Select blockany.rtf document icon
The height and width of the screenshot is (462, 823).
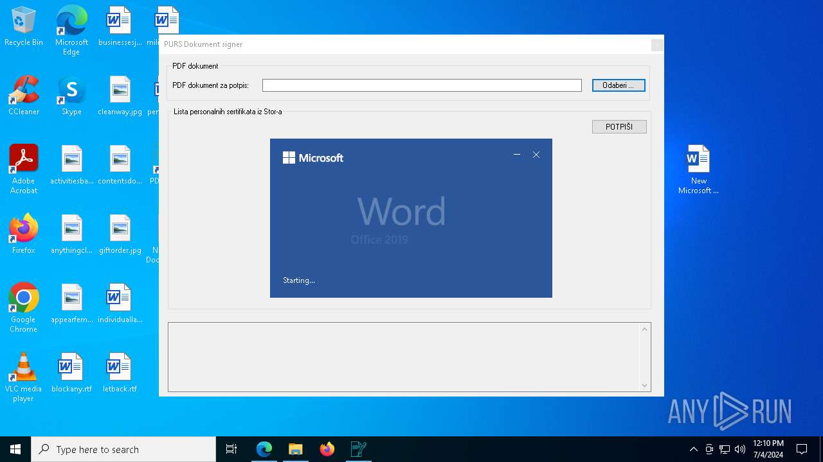[71, 373]
